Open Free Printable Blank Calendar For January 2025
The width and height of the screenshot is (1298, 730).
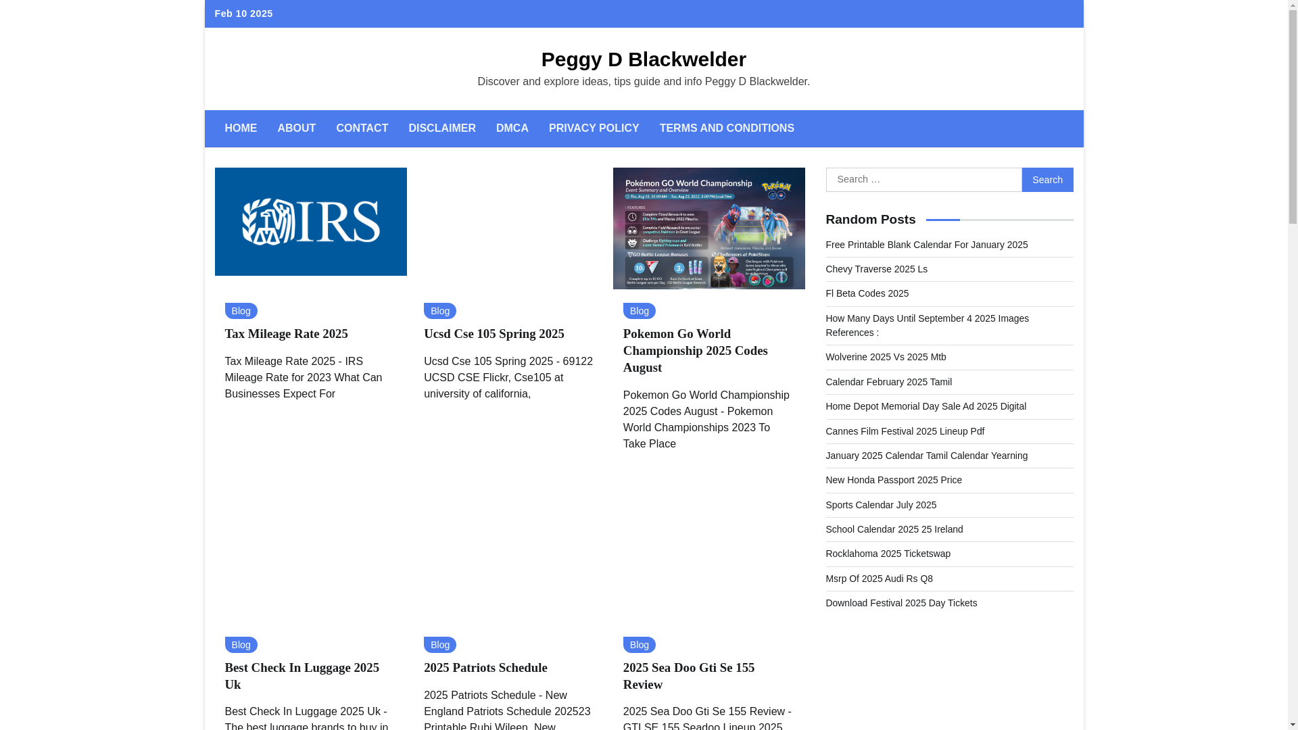(x=927, y=245)
